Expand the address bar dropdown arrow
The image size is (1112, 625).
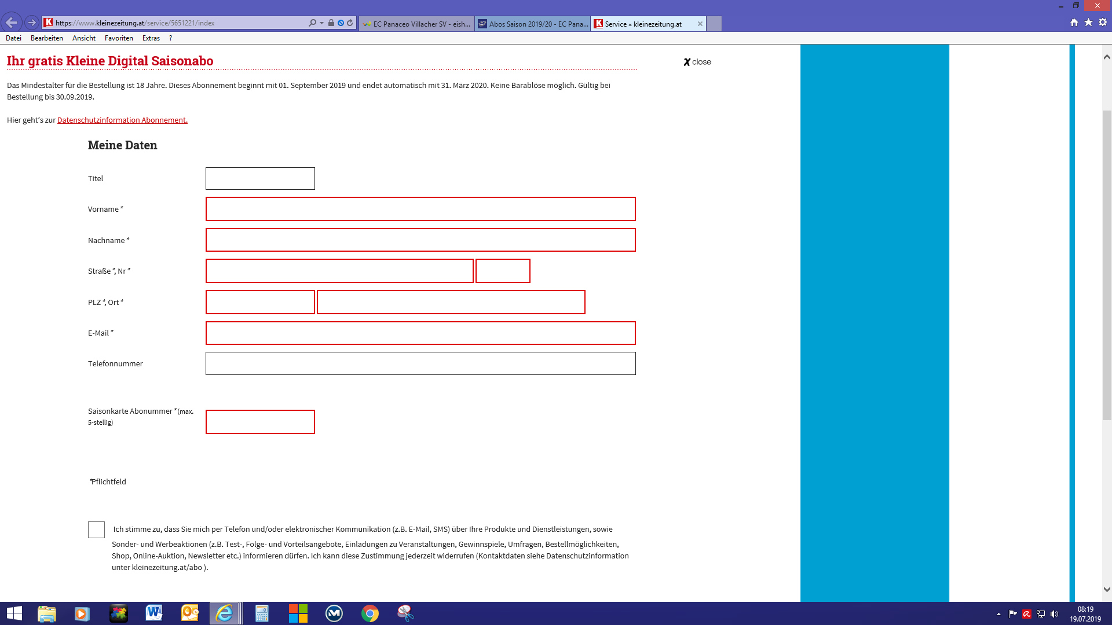pyautogui.click(x=322, y=23)
